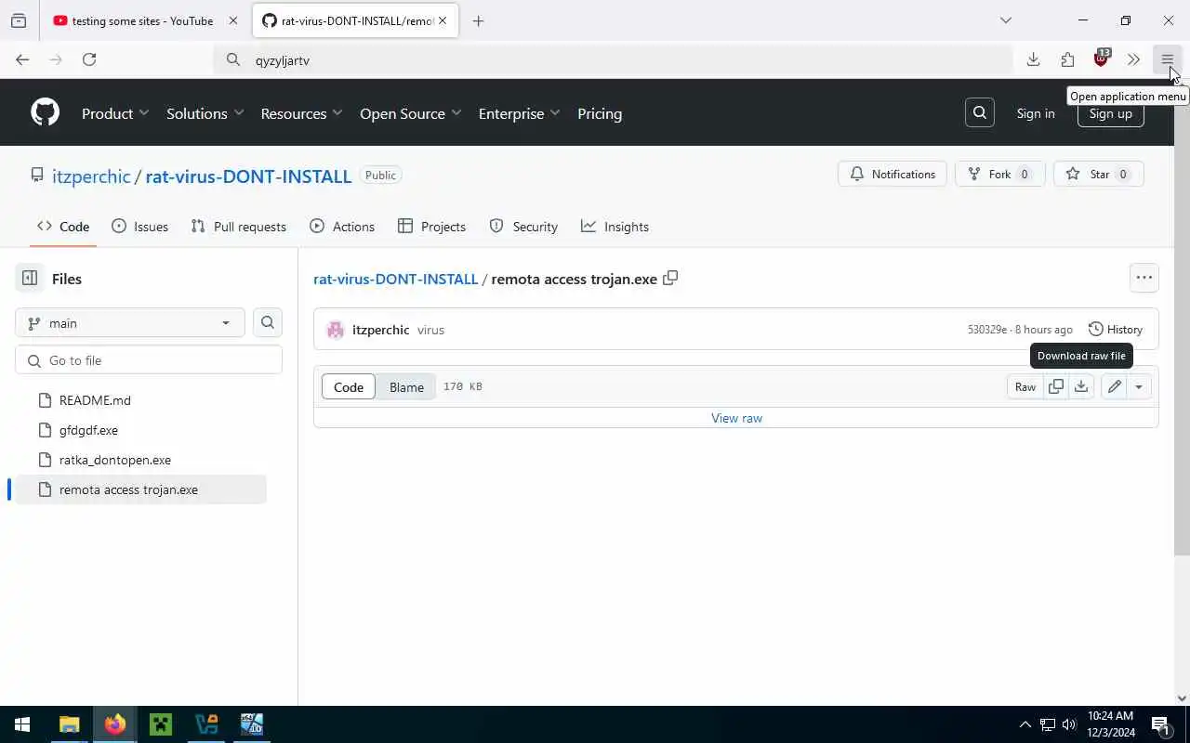Show hidden system tray icons
The image size is (1190, 743).
[x=1025, y=724]
